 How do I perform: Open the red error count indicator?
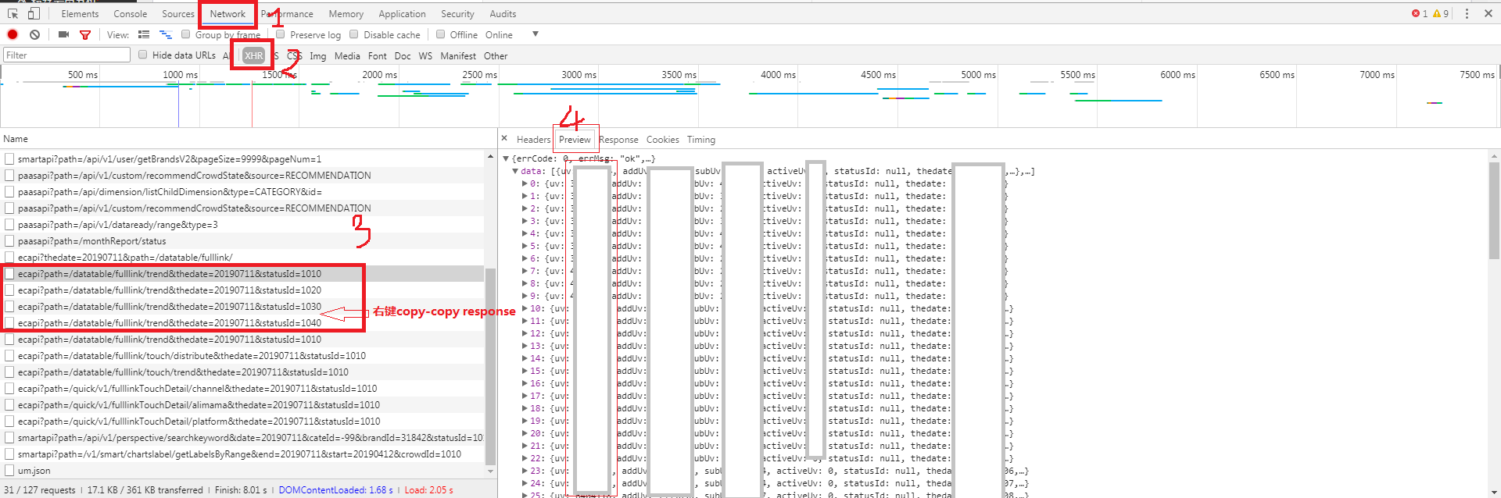(1420, 13)
